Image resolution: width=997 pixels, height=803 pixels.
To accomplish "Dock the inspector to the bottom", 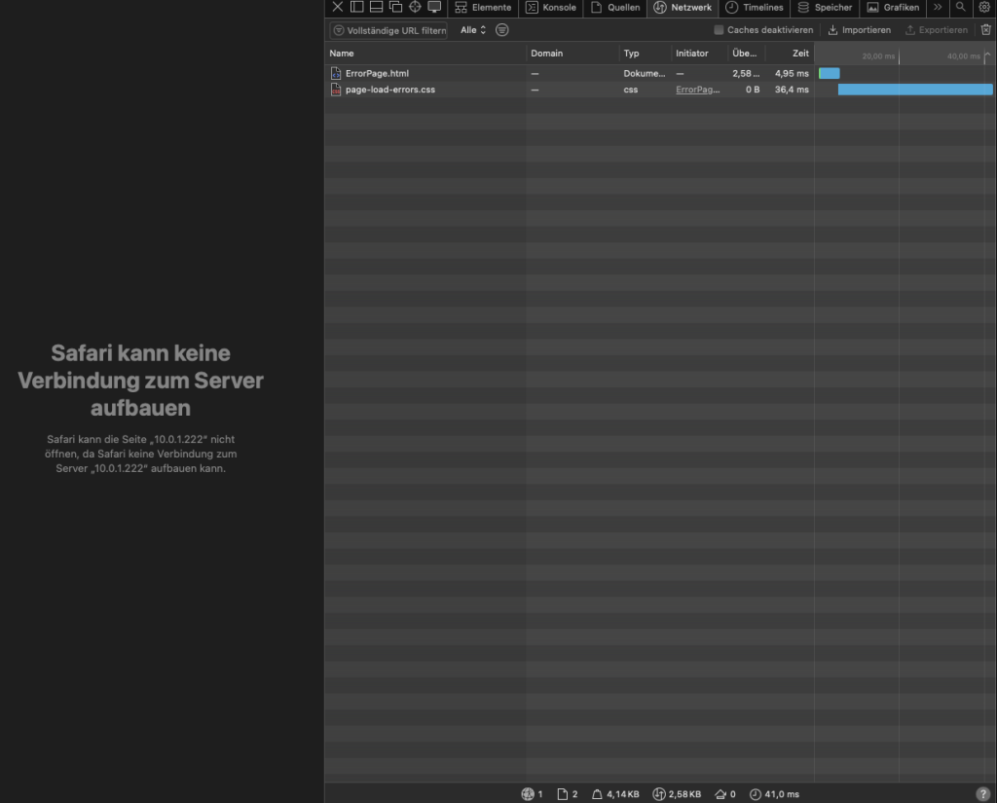I will [377, 7].
